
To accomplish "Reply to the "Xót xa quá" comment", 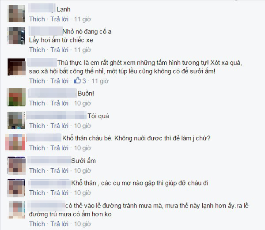I will tap(60, 81).
